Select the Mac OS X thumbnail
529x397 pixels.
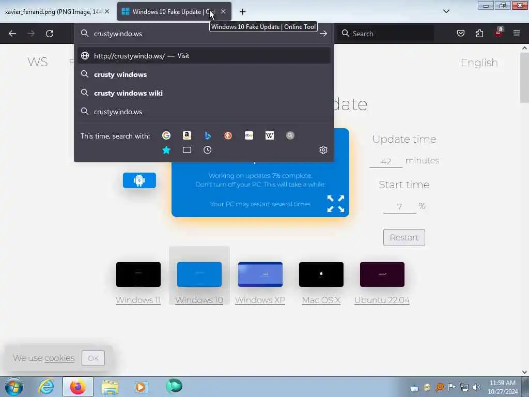point(321,274)
